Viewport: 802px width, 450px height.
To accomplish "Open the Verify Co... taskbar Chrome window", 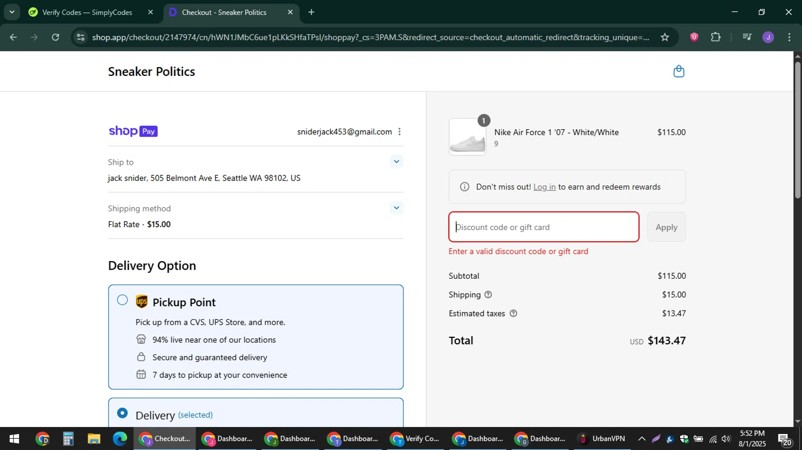I will (415, 439).
